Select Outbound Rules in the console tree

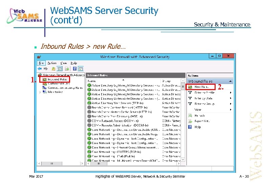(x=59, y=83)
